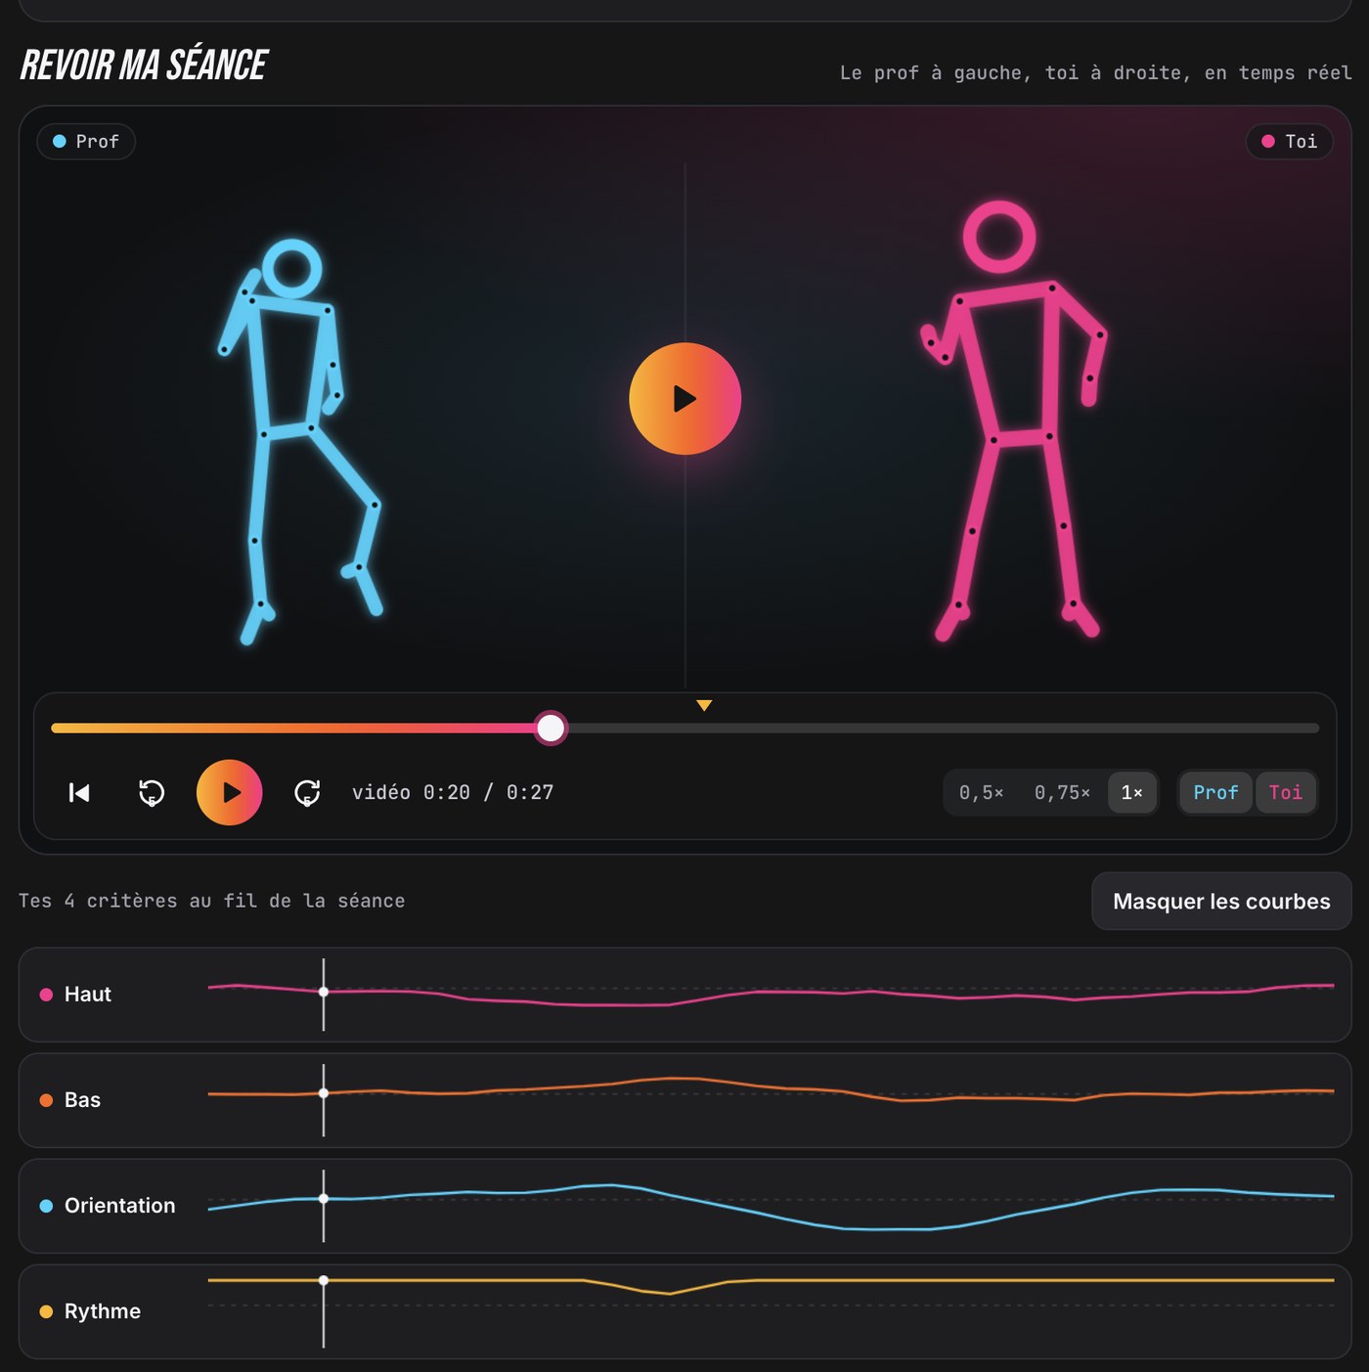Viewport: 1369px width, 1372px height.
Task: Click the blue Prof stick figure
Action: coord(298,440)
